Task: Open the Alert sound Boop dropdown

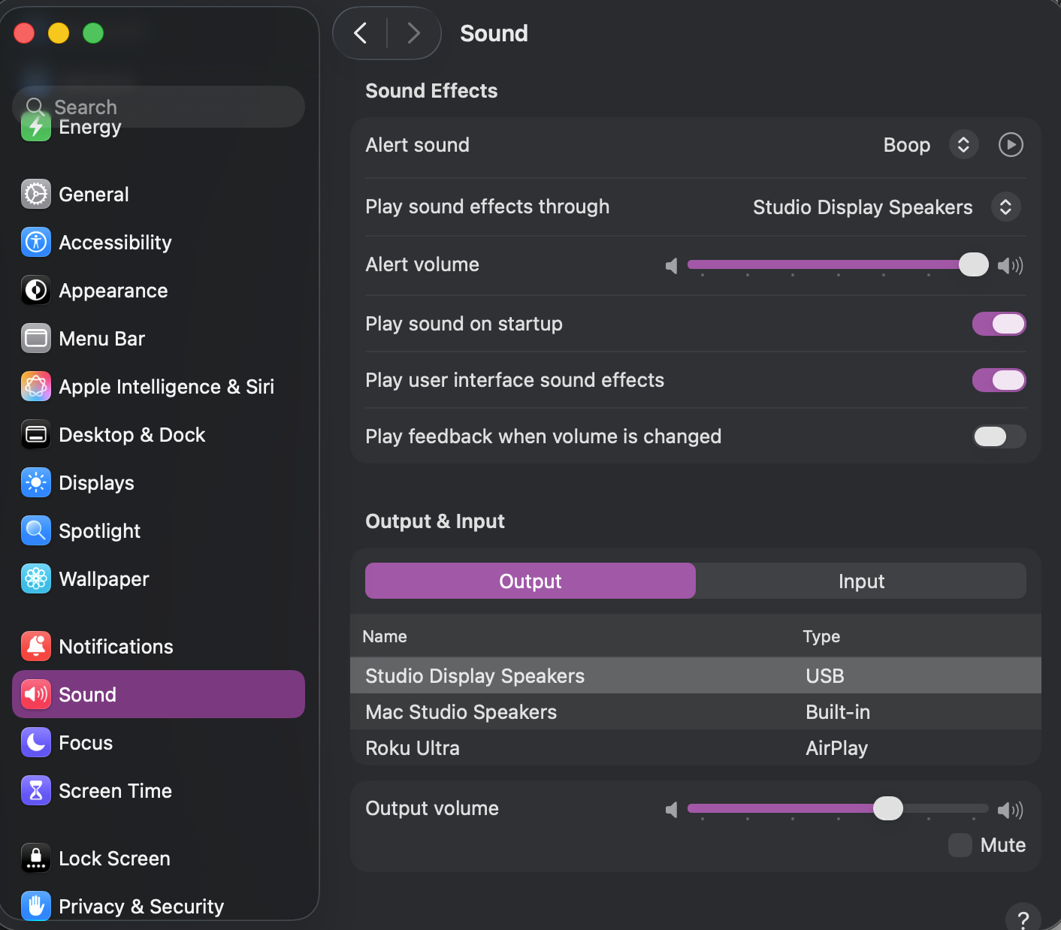Action: pyautogui.click(x=963, y=144)
